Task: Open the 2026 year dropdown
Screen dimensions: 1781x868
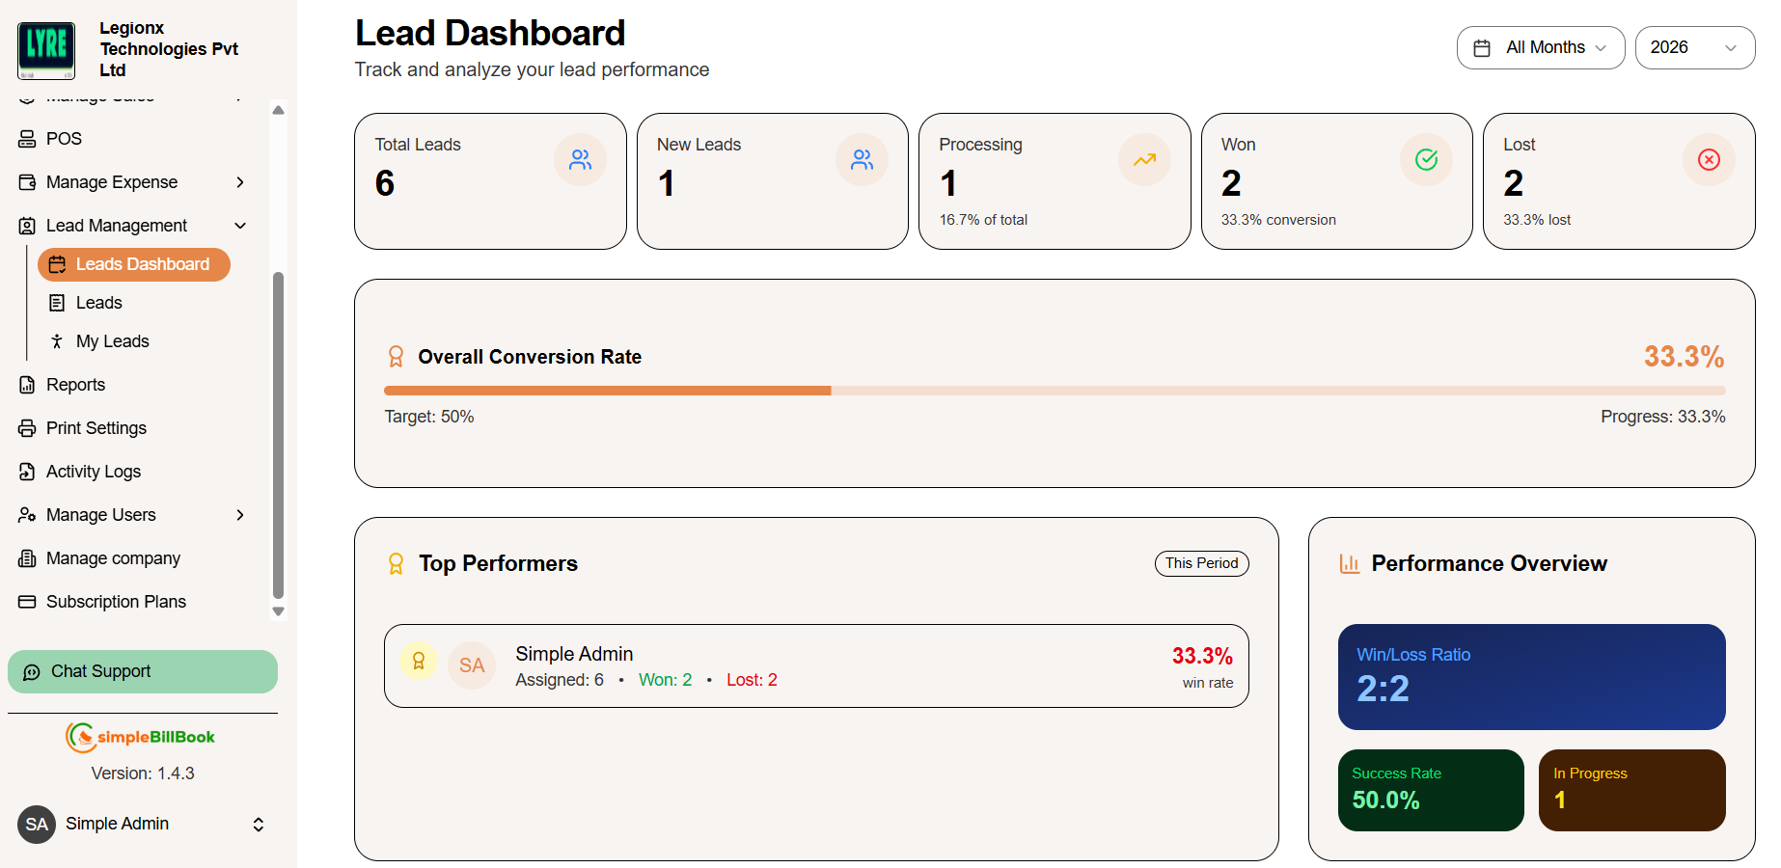Action: click(x=1695, y=47)
